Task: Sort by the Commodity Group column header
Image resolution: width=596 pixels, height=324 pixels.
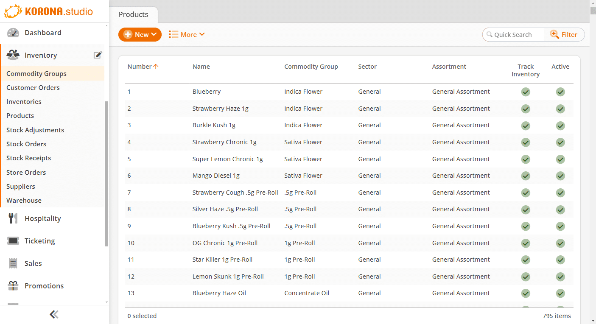Action: coord(311,67)
